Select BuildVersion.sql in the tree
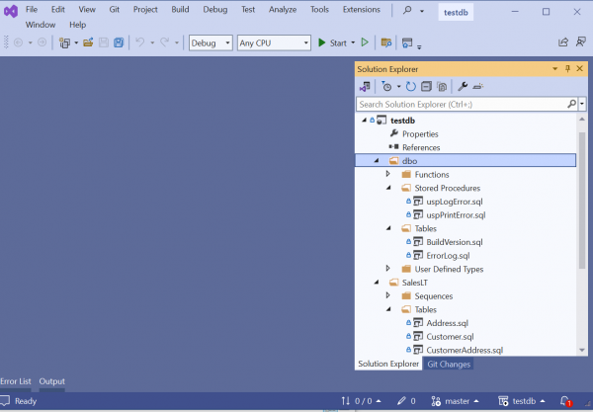 455,242
